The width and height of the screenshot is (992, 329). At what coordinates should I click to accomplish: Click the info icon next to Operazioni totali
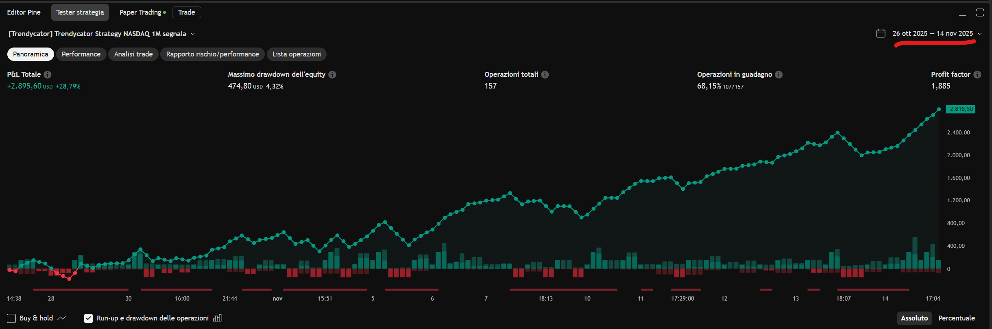click(x=545, y=75)
